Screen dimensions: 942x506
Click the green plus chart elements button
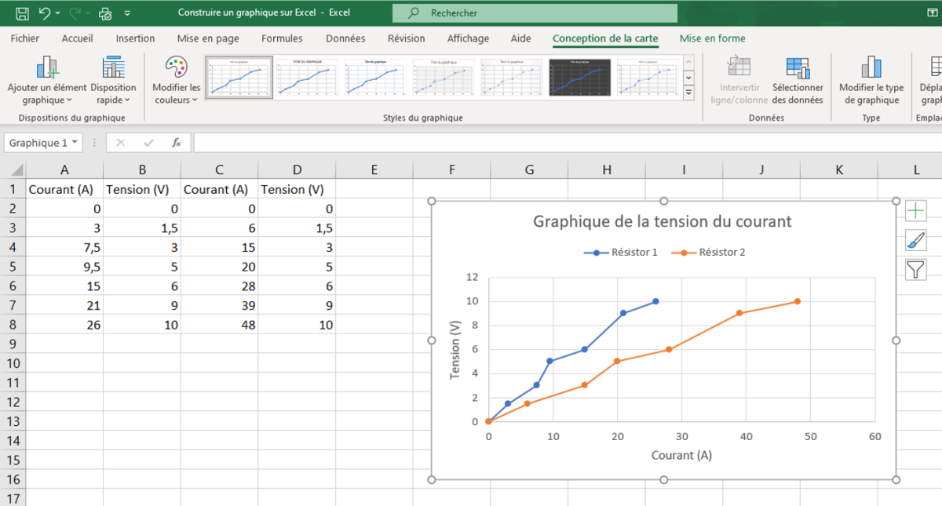(x=915, y=211)
